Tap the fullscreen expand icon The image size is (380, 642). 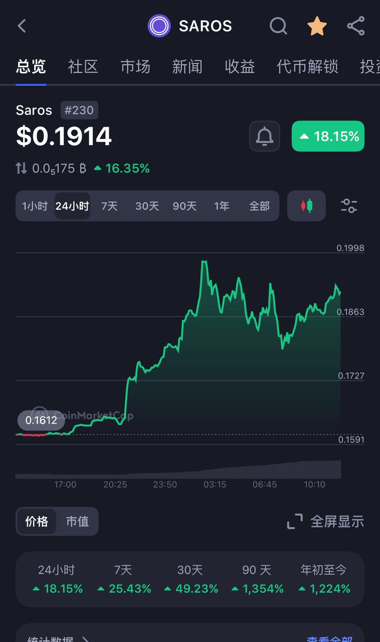coord(295,521)
